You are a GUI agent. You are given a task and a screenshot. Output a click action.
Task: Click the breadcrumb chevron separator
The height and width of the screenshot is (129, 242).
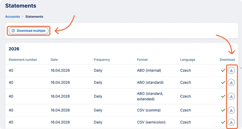(x=23, y=17)
